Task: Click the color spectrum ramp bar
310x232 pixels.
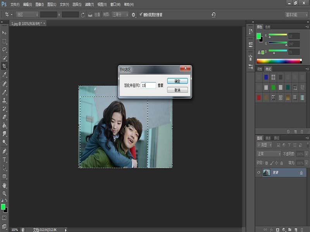Action: tap(279, 61)
